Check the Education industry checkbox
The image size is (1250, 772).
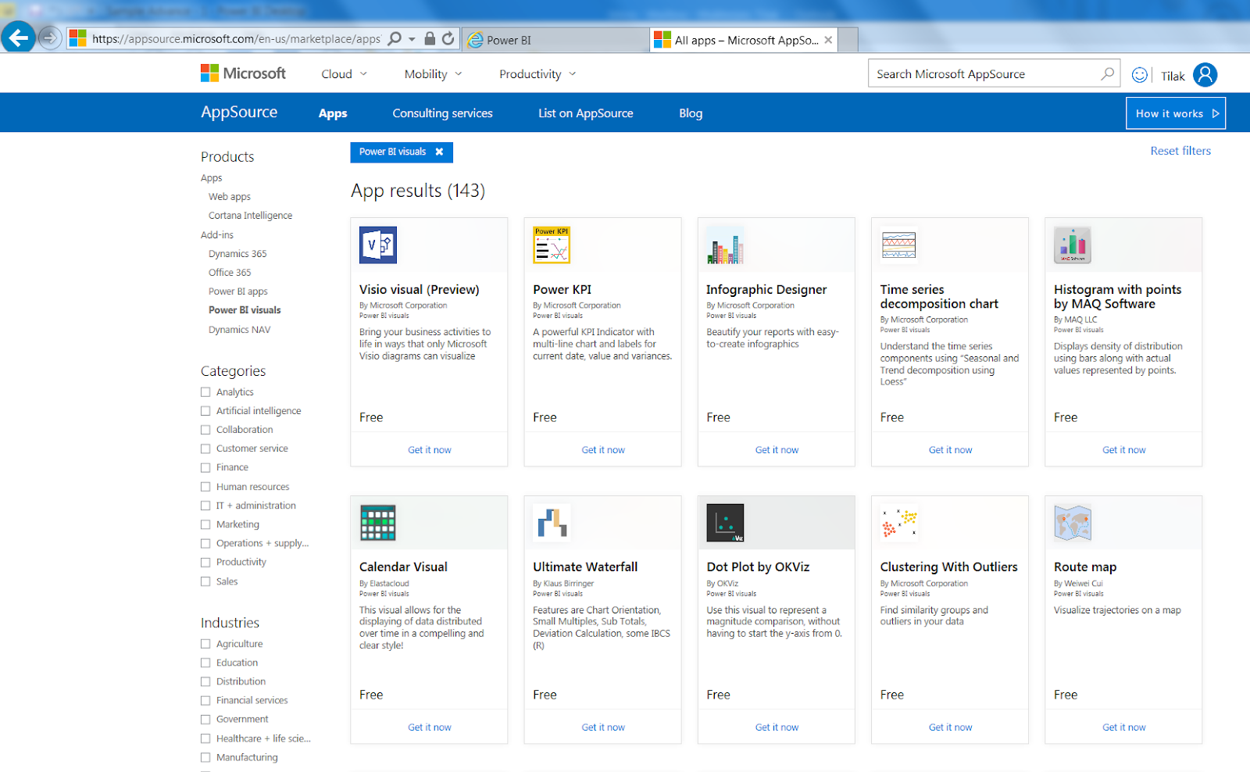pyautogui.click(x=205, y=663)
